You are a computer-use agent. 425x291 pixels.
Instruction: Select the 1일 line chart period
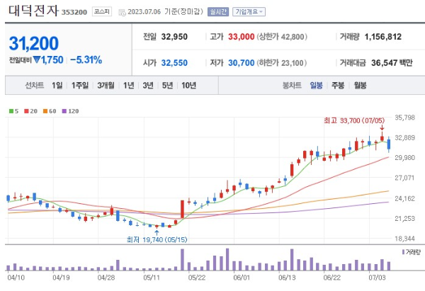(57, 86)
